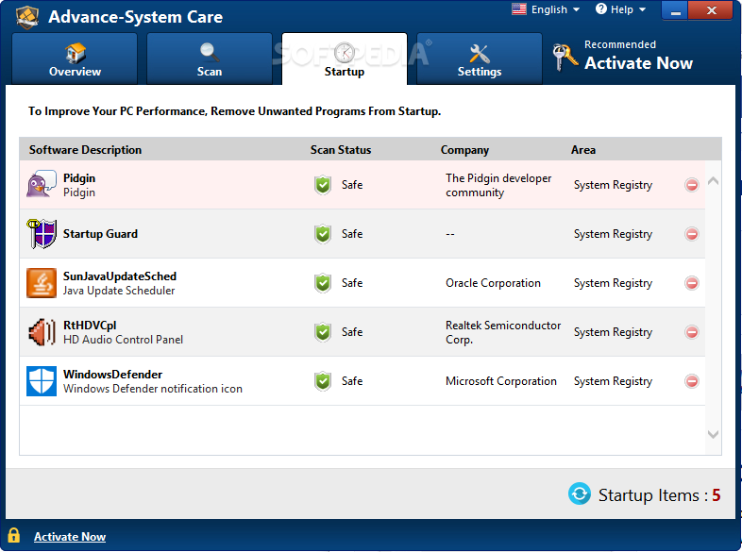Click Oracle Corporation company cell
This screenshot has width=742, height=552.
point(493,283)
